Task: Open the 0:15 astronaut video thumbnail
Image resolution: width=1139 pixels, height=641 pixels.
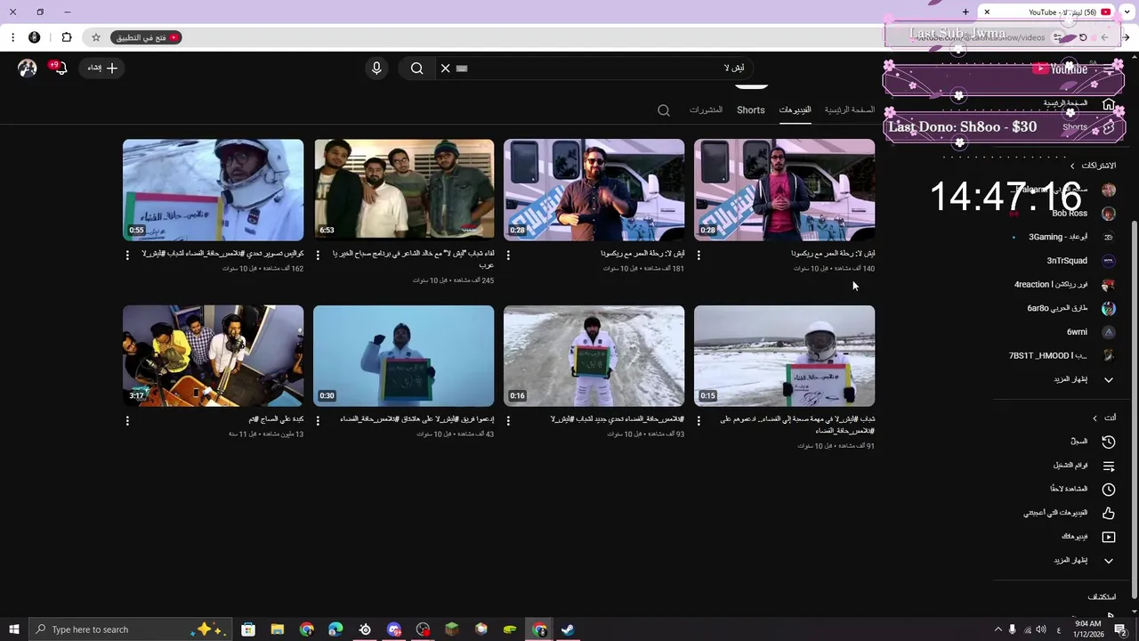Action: click(x=784, y=356)
